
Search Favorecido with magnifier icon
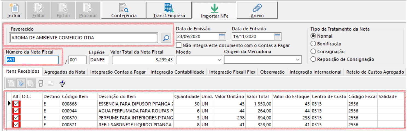point(165,38)
